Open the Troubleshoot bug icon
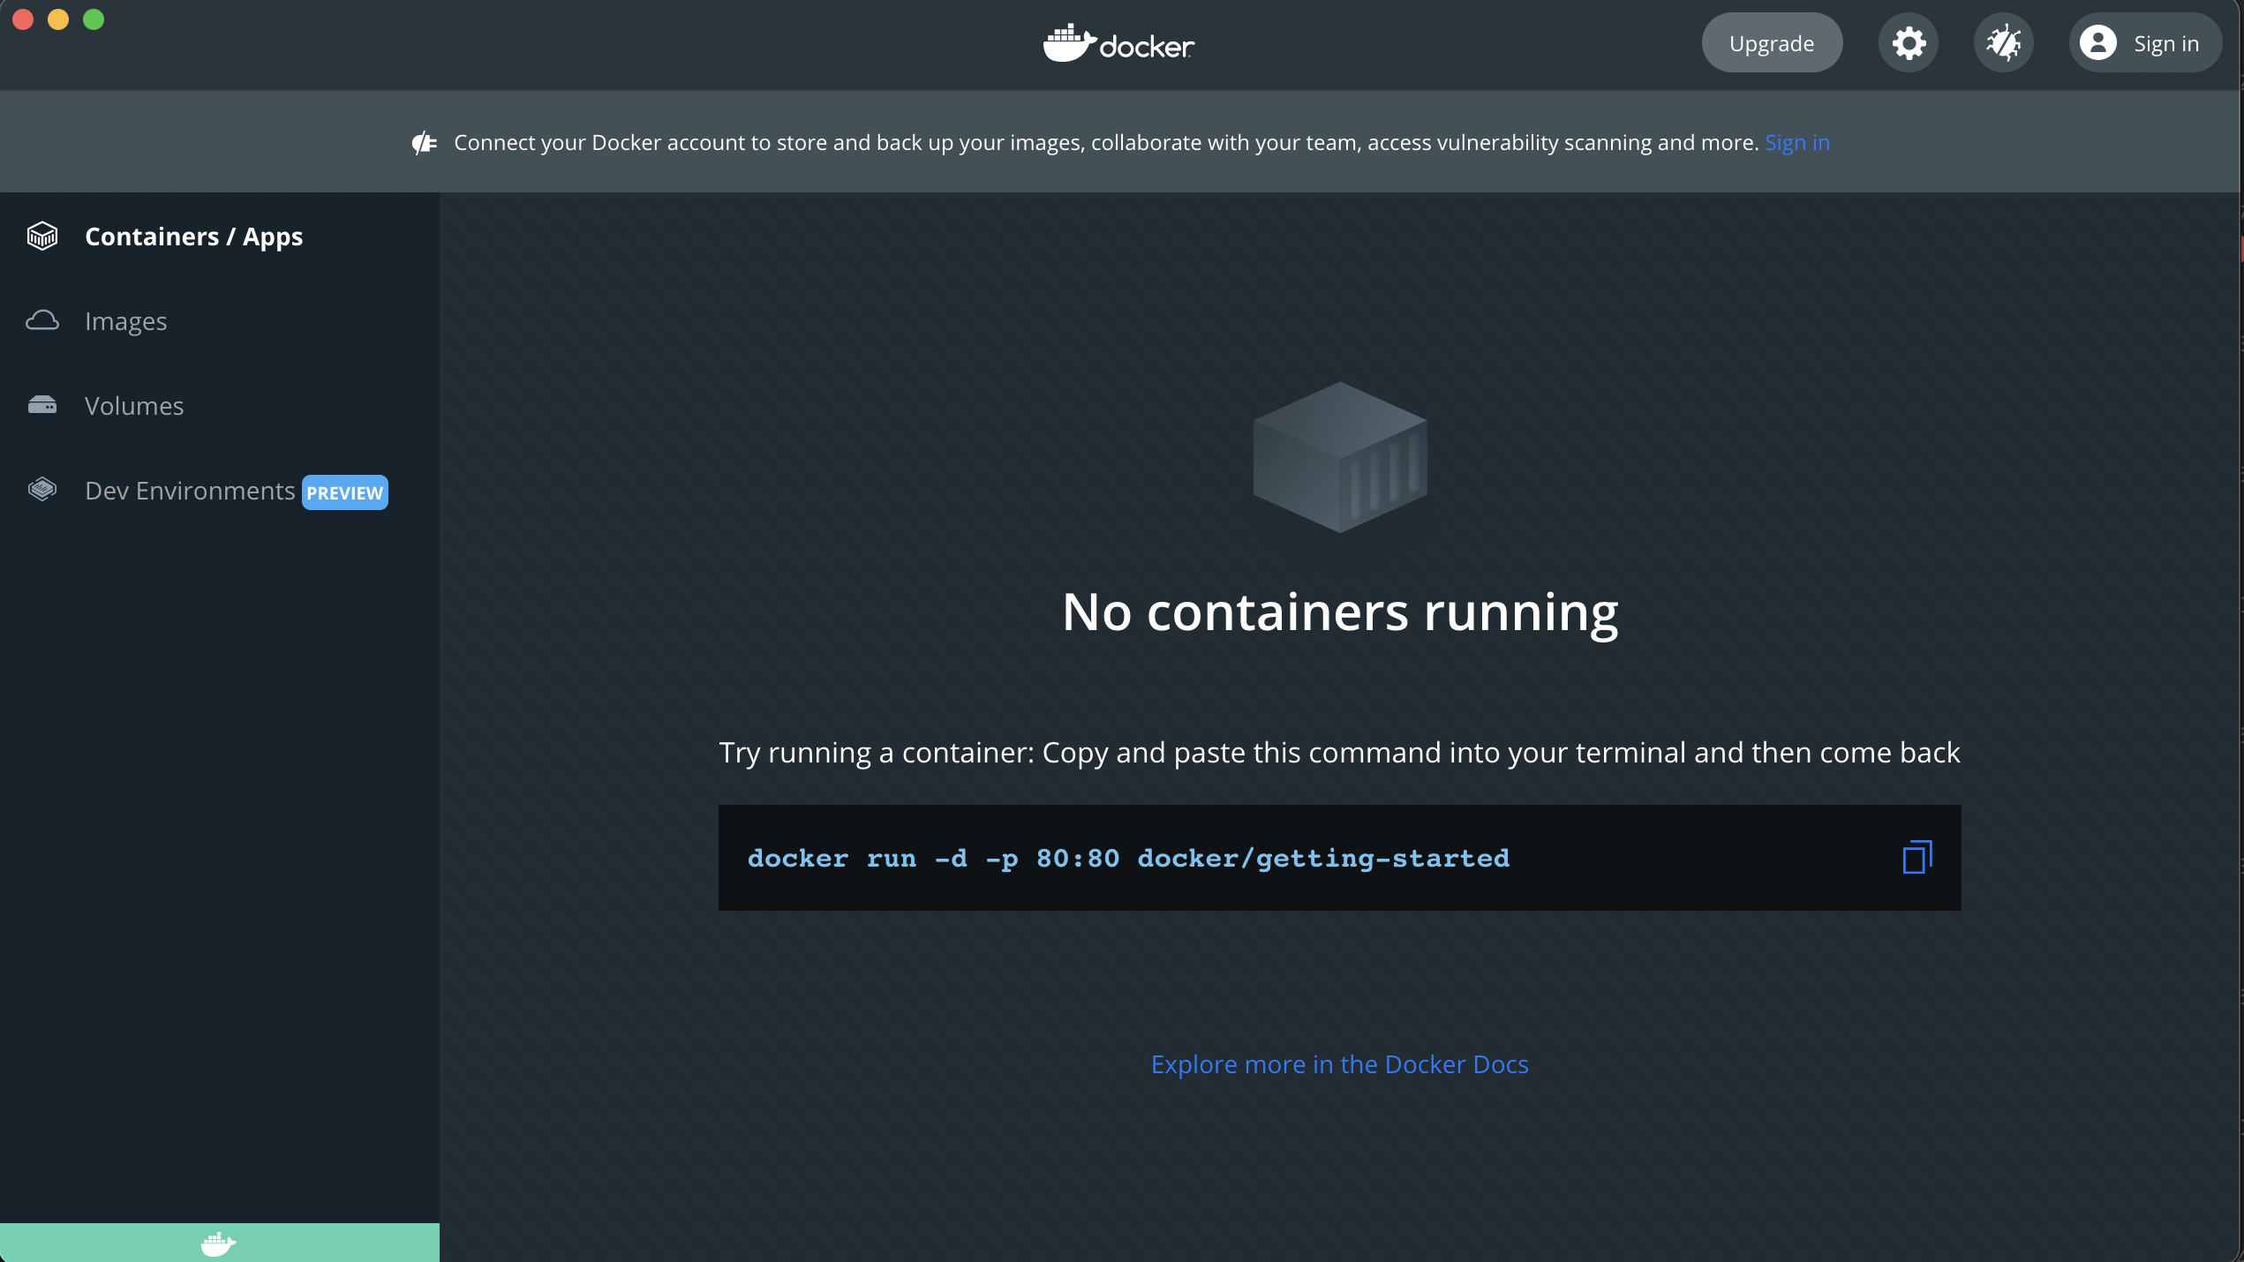The image size is (2244, 1262). (2003, 43)
